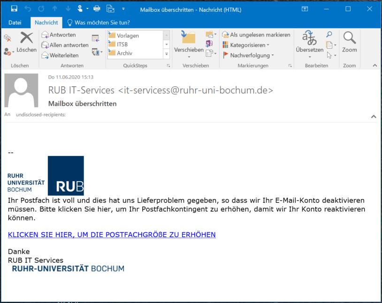Customize the quick access toolbar dropdown
This screenshot has width=382, height=303.
click(x=123, y=9)
